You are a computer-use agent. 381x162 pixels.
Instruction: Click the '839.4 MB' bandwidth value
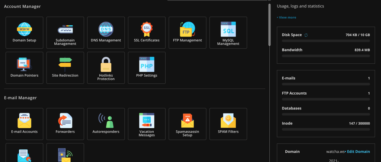pyautogui.click(x=362, y=50)
